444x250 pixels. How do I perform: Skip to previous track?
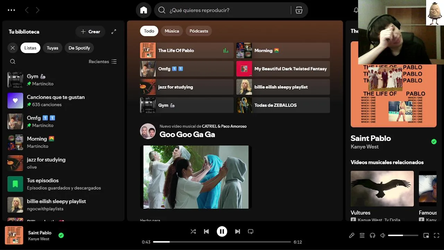coord(206,231)
